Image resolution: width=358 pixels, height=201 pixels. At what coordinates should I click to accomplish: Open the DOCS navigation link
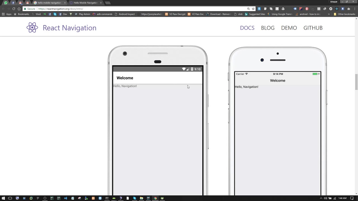pos(247,28)
